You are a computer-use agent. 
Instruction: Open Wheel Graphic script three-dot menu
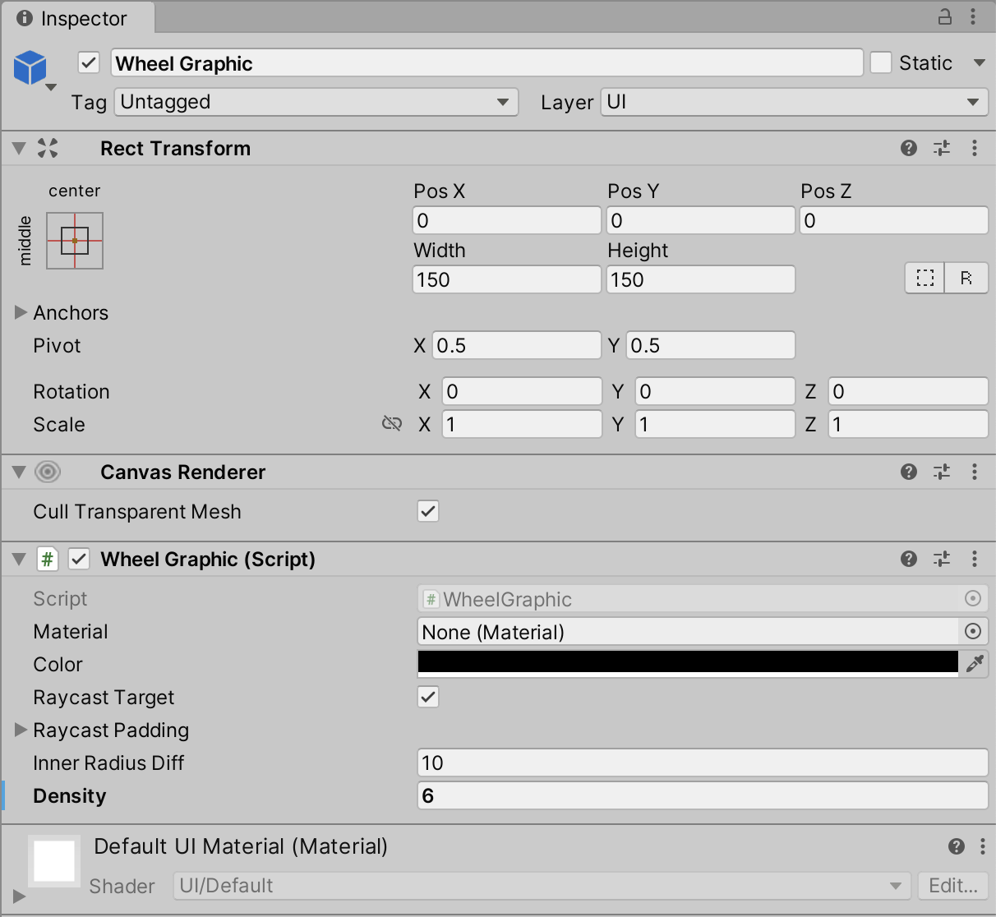pyautogui.click(x=974, y=559)
